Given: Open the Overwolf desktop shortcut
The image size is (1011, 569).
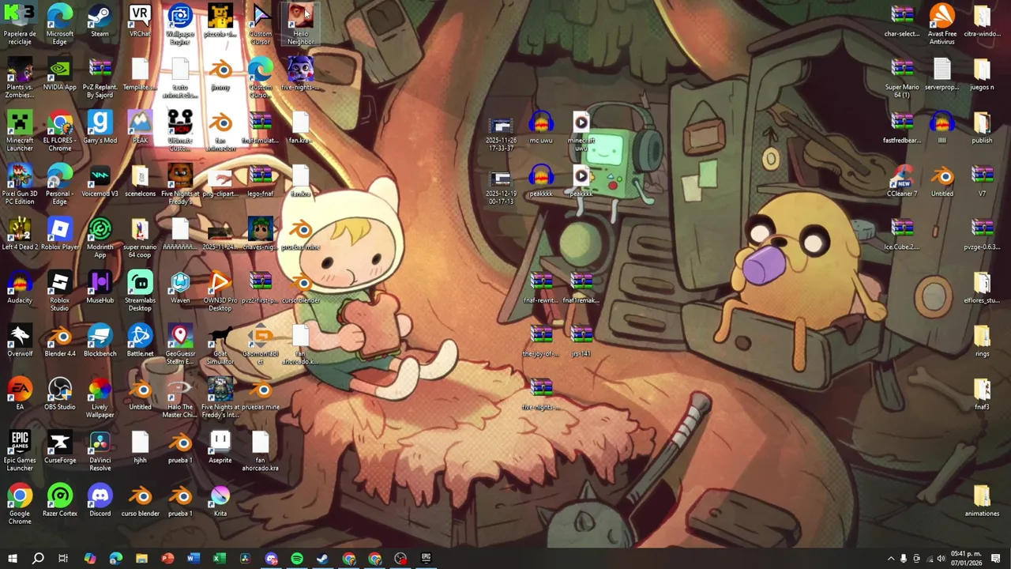Looking at the screenshot, I should point(20,341).
